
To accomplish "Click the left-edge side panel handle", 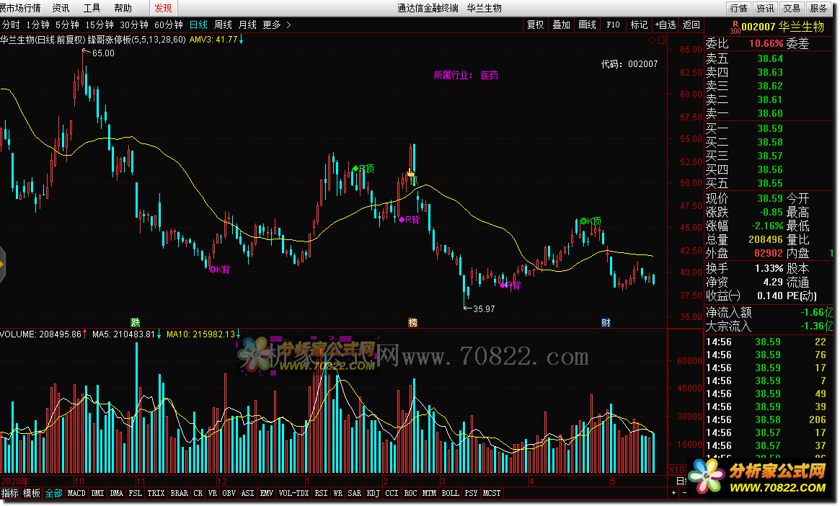I will pos(2,264).
